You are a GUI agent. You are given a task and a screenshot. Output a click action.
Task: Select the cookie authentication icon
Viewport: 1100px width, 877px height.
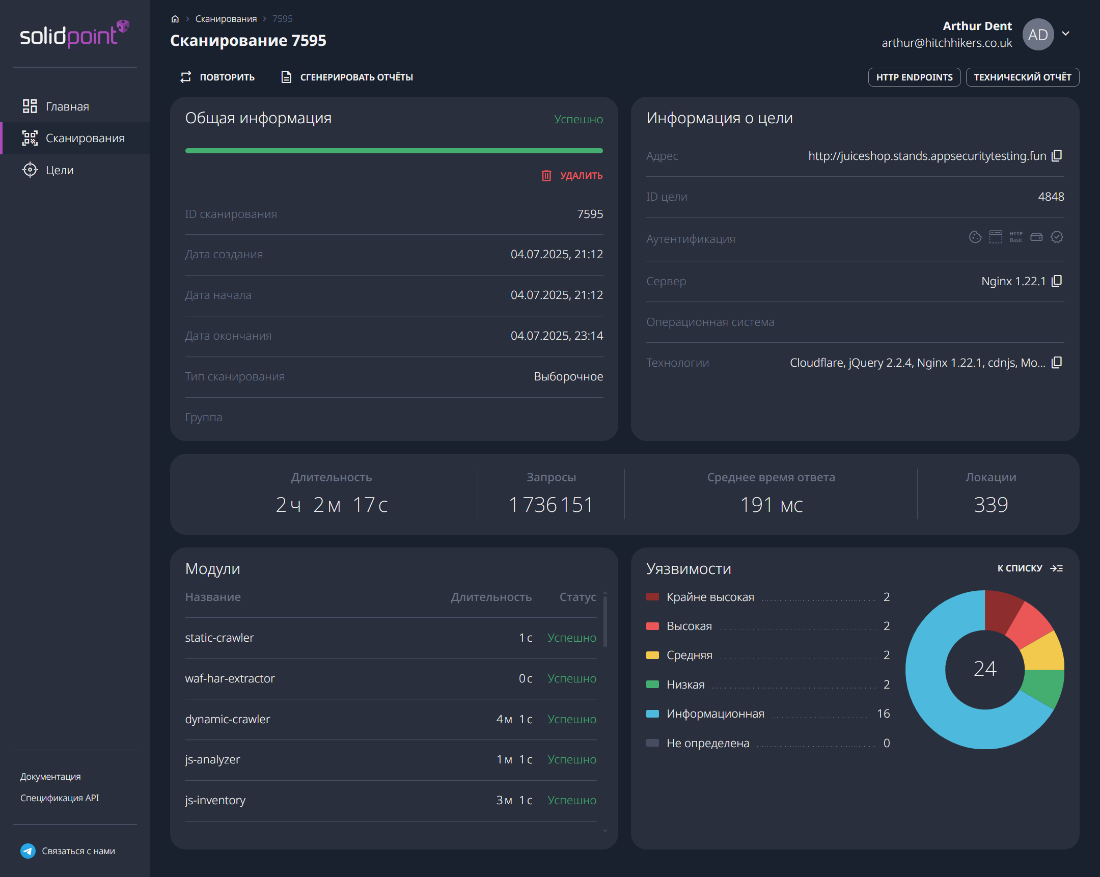[976, 236]
